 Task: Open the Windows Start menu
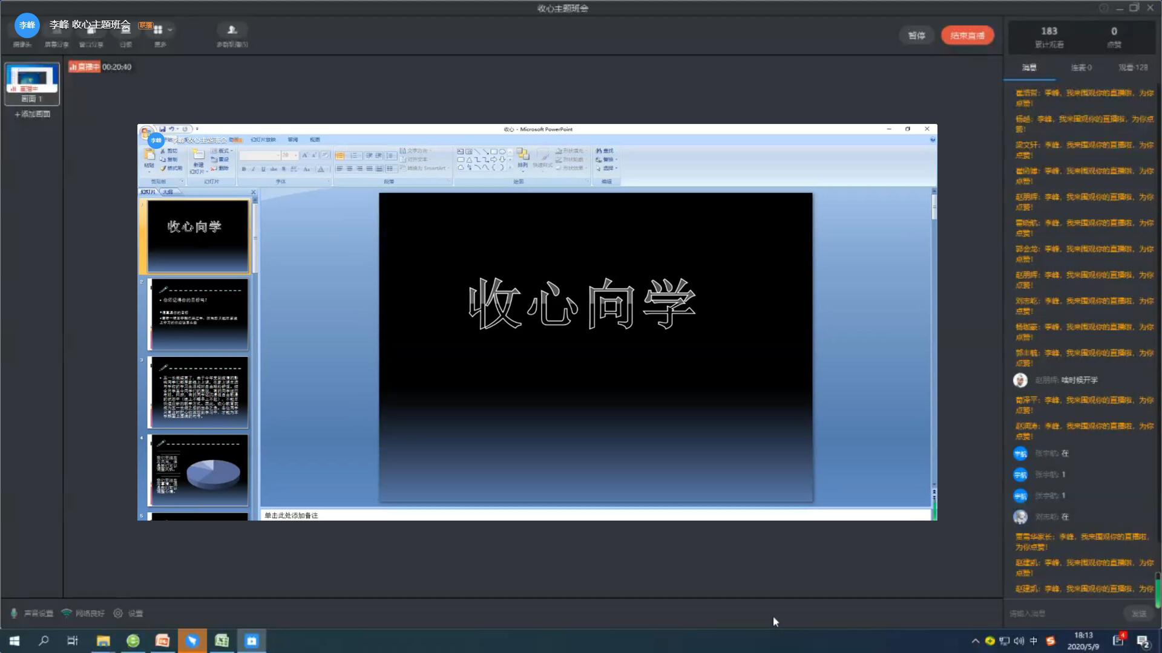pyautogui.click(x=15, y=641)
